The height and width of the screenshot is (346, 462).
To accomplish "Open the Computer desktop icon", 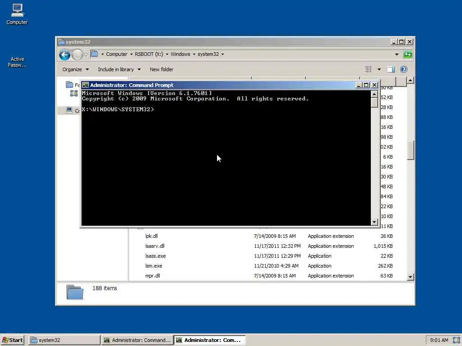I will click(x=17, y=14).
